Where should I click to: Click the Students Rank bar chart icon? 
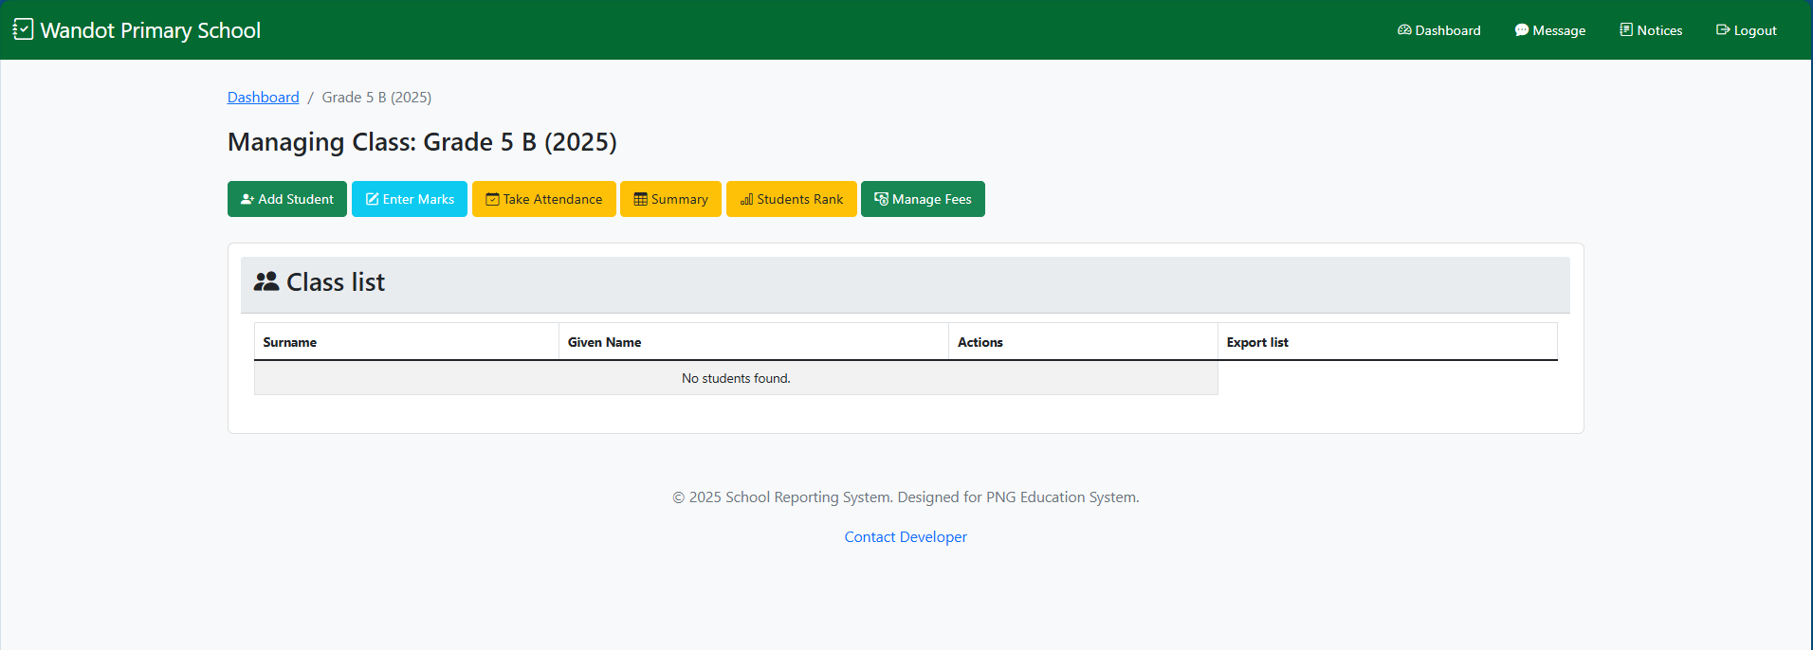pos(747,199)
